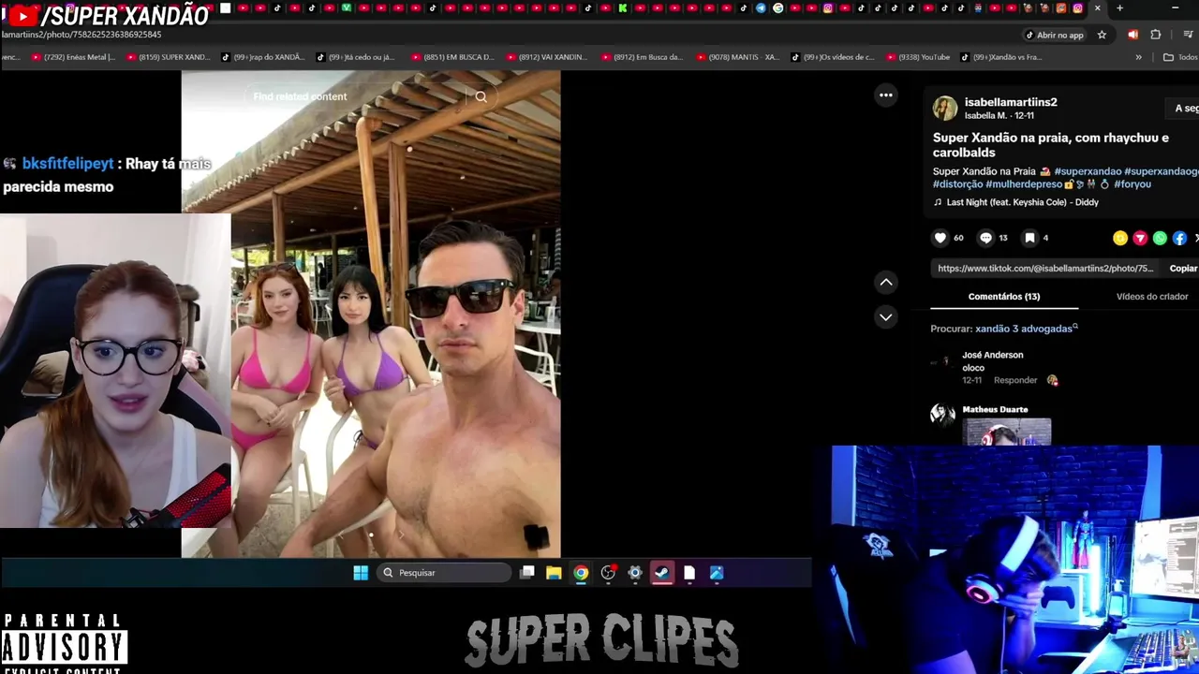Open OBS Studio from the taskbar
This screenshot has width=1199, height=674.
pos(608,573)
